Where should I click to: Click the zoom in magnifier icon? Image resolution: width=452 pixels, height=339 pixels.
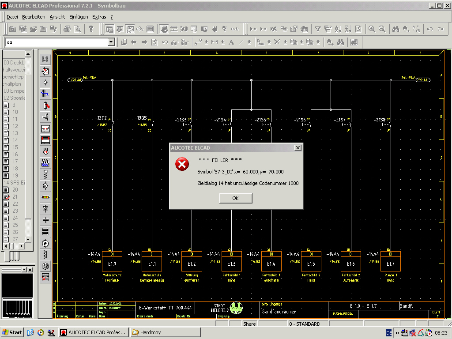click(372, 29)
